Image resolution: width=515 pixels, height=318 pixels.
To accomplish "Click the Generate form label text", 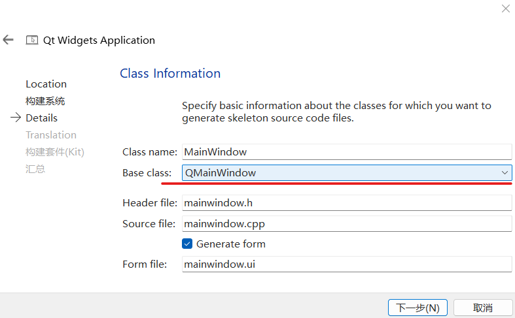I will click(x=231, y=244).
